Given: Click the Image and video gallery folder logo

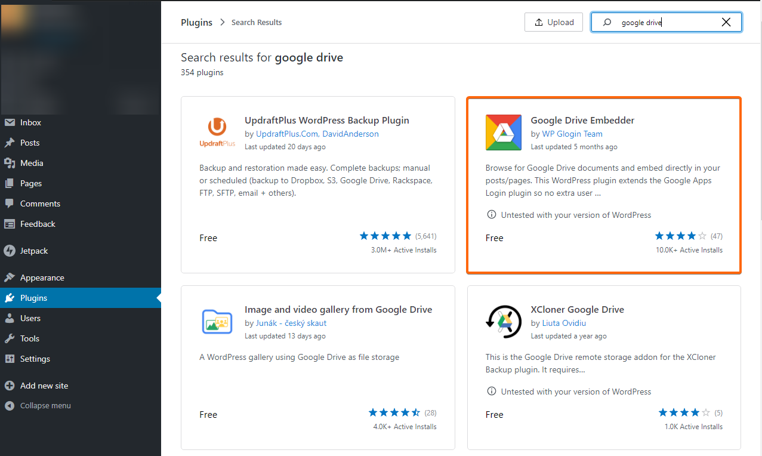Looking at the screenshot, I should tap(217, 322).
